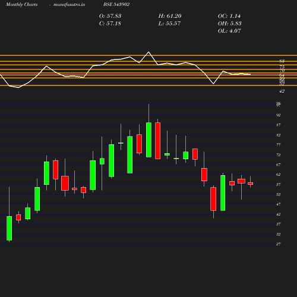Click price axis label '67'
Screen dimensions: 297x297
tap(279, 165)
